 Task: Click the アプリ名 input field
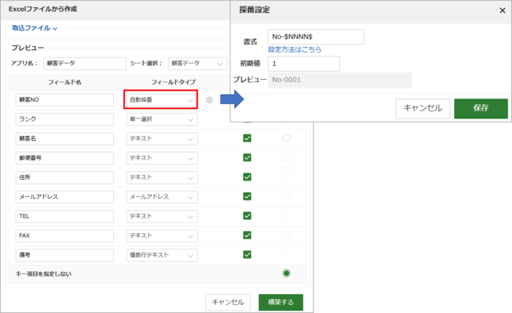coord(85,64)
